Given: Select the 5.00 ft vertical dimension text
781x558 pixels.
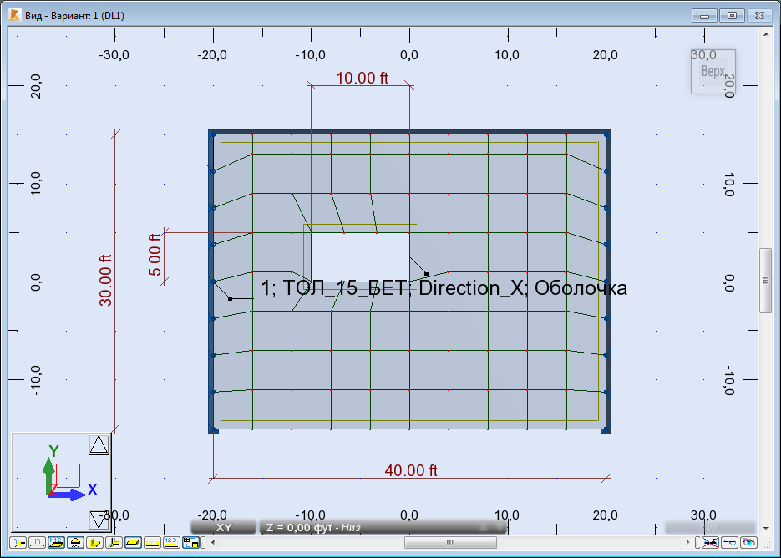Looking at the screenshot, I should coord(155,254).
